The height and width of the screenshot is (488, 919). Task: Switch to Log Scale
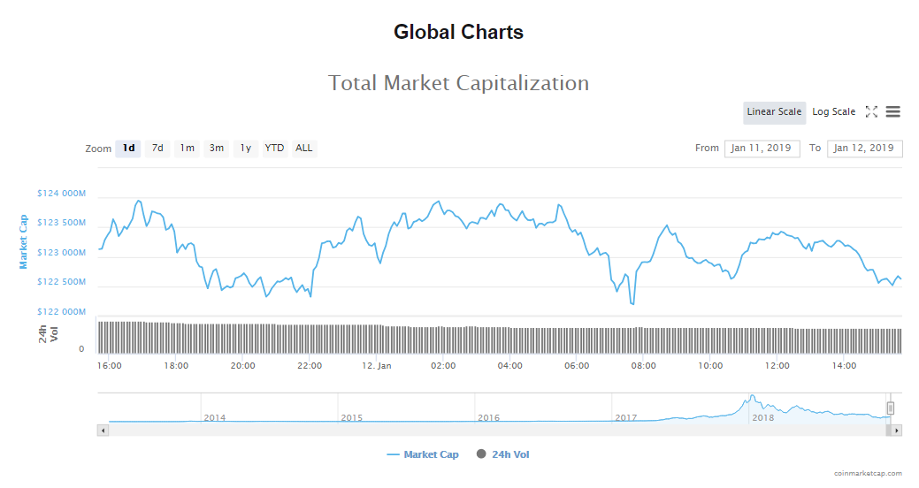833,111
